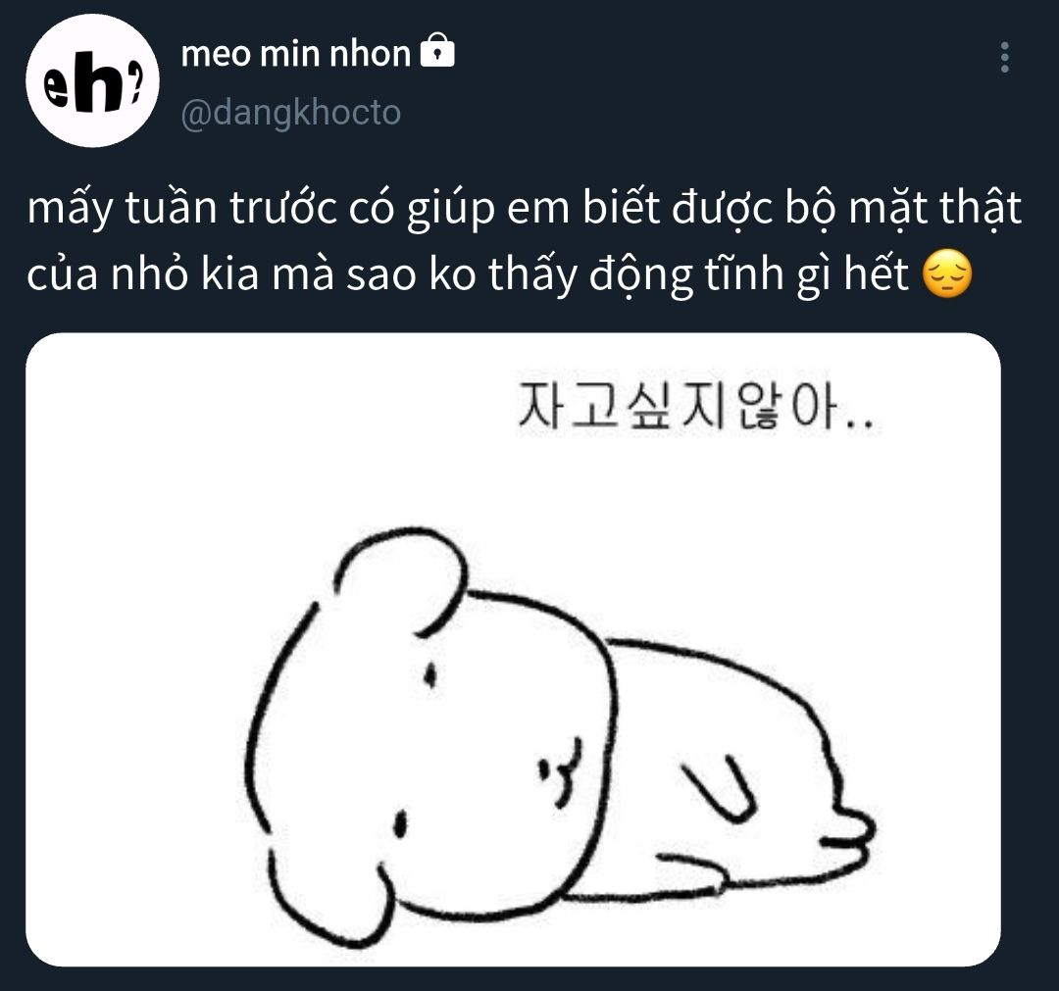Click the words 'mấy tuần trước' in the tweet
The image size is (1059, 991).
181,208
